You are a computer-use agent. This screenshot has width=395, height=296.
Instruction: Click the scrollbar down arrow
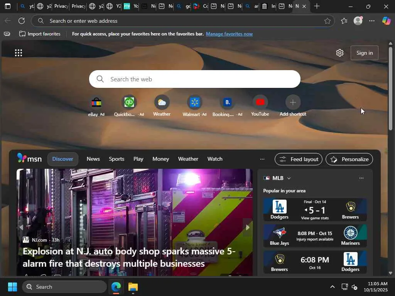390,273
